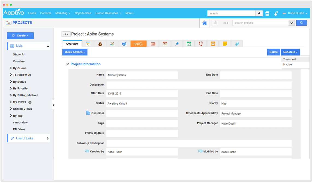Open the search projects dropdown arrow
Screen dimensions: 314x183
292,23
